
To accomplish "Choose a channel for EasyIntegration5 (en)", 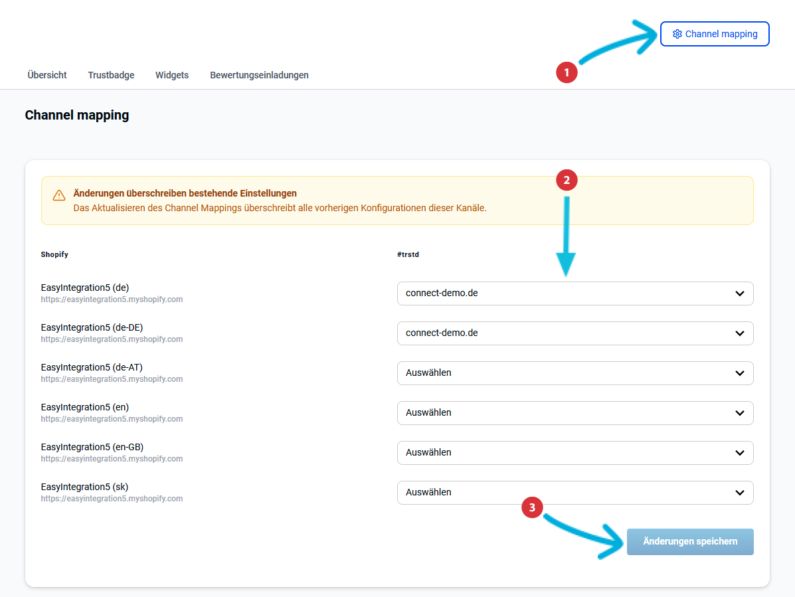I will coord(574,413).
